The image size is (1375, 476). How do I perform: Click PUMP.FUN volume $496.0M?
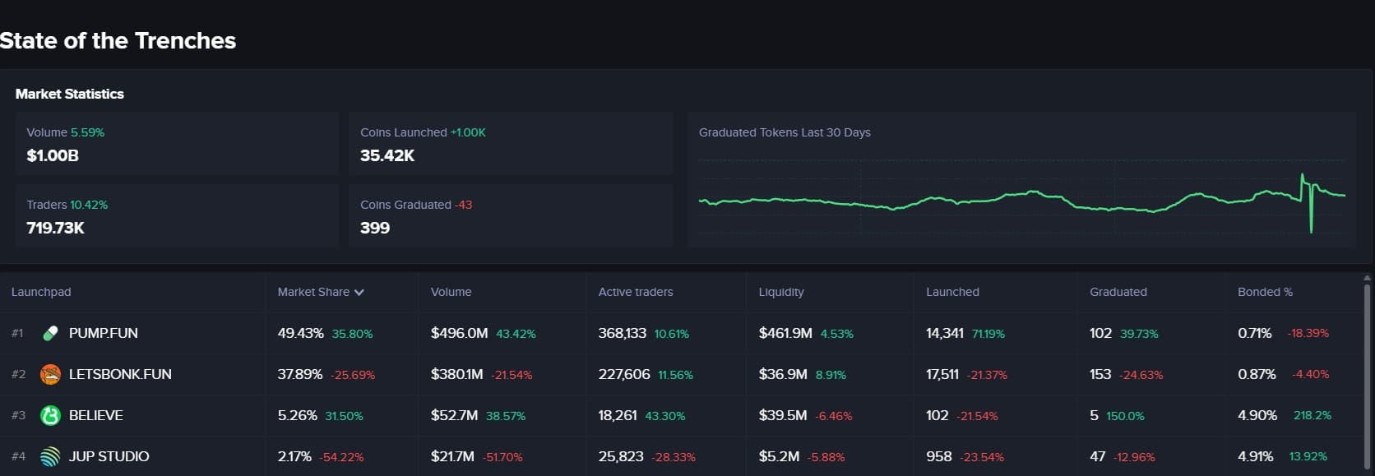click(460, 333)
